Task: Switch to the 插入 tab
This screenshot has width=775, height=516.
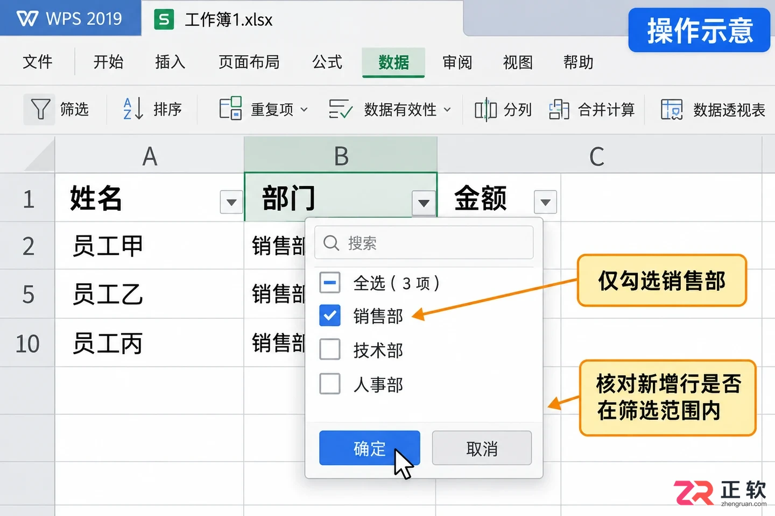Action: pyautogui.click(x=170, y=62)
